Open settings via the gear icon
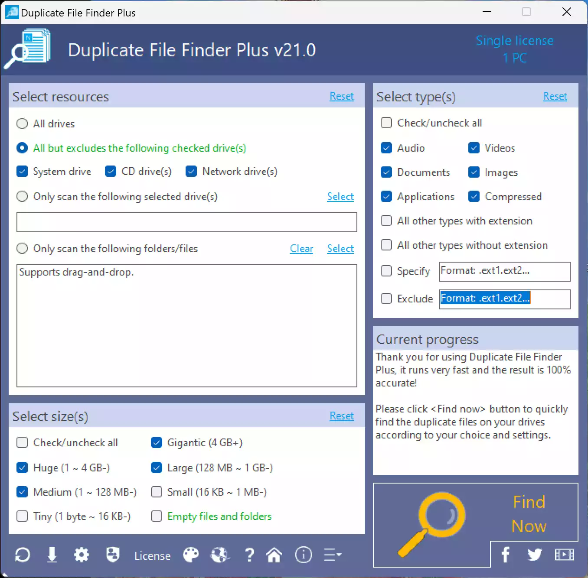This screenshot has height=578, width=588. 82,555
